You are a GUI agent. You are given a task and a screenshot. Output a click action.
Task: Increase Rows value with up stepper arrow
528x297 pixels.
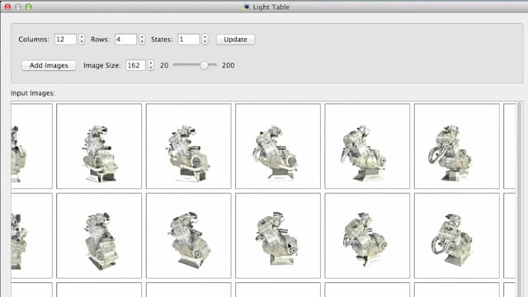point(142,36)
